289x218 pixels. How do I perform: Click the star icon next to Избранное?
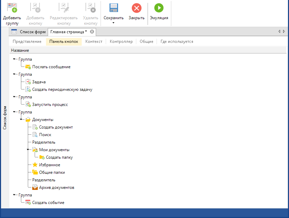tap(35, 165)
